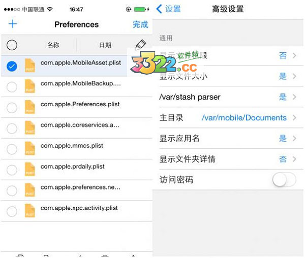305x258 pixels.
Task: Open com.apple.coreservices plist file icon
Action: [30, 127]
